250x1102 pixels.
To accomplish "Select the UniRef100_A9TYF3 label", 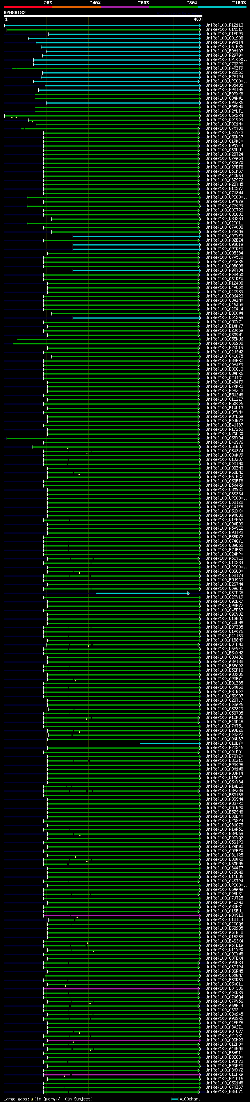I will (224, 236).
